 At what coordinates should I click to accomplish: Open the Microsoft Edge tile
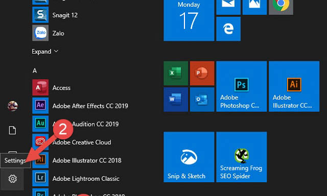click(228, 29)
